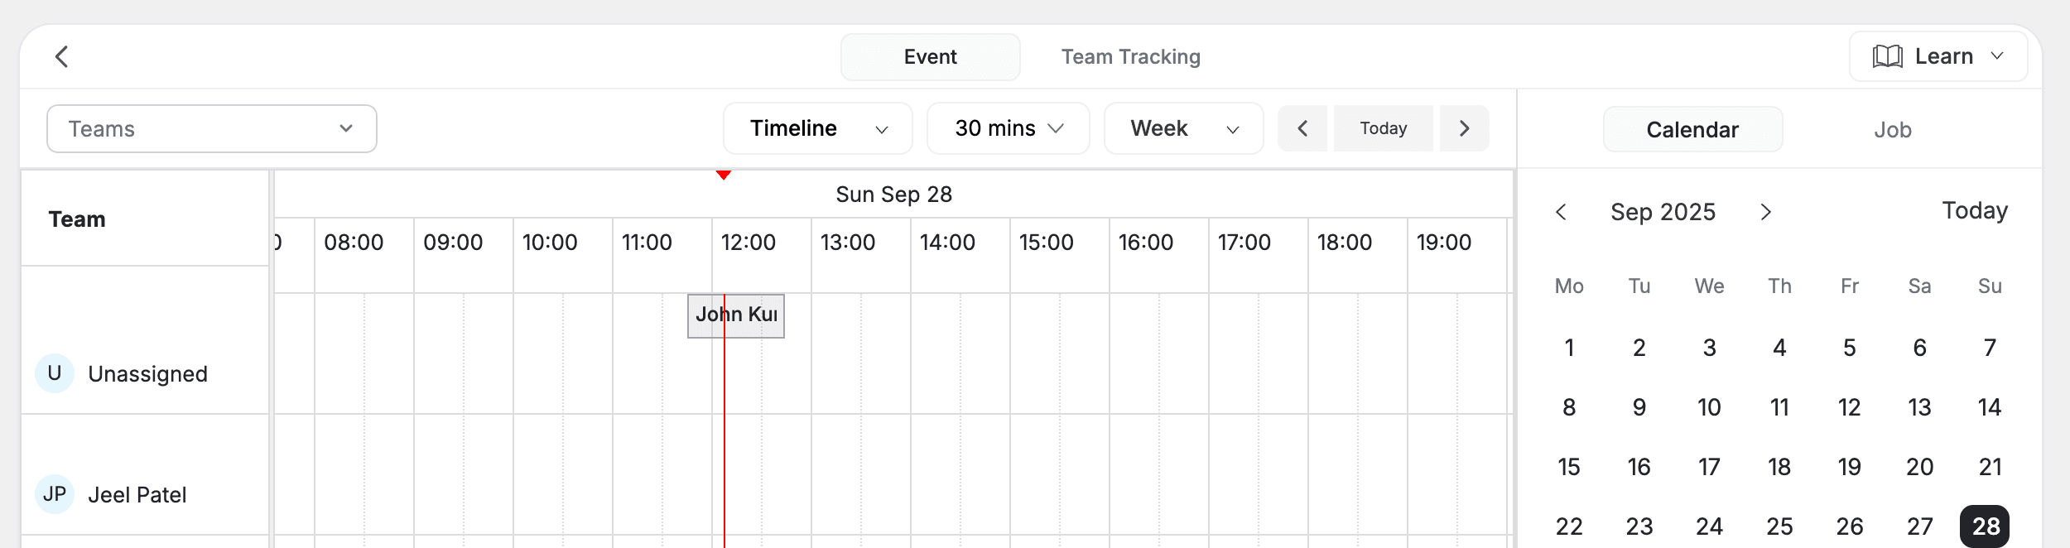This screenshot has height=548, width=2070.
Task: Open the Week range dropdown
Action: click(x=1182, y=128)
